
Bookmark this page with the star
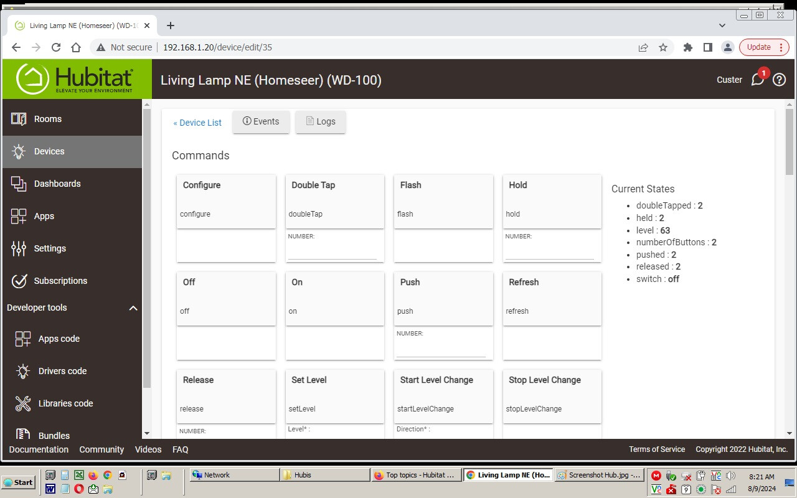663,47
